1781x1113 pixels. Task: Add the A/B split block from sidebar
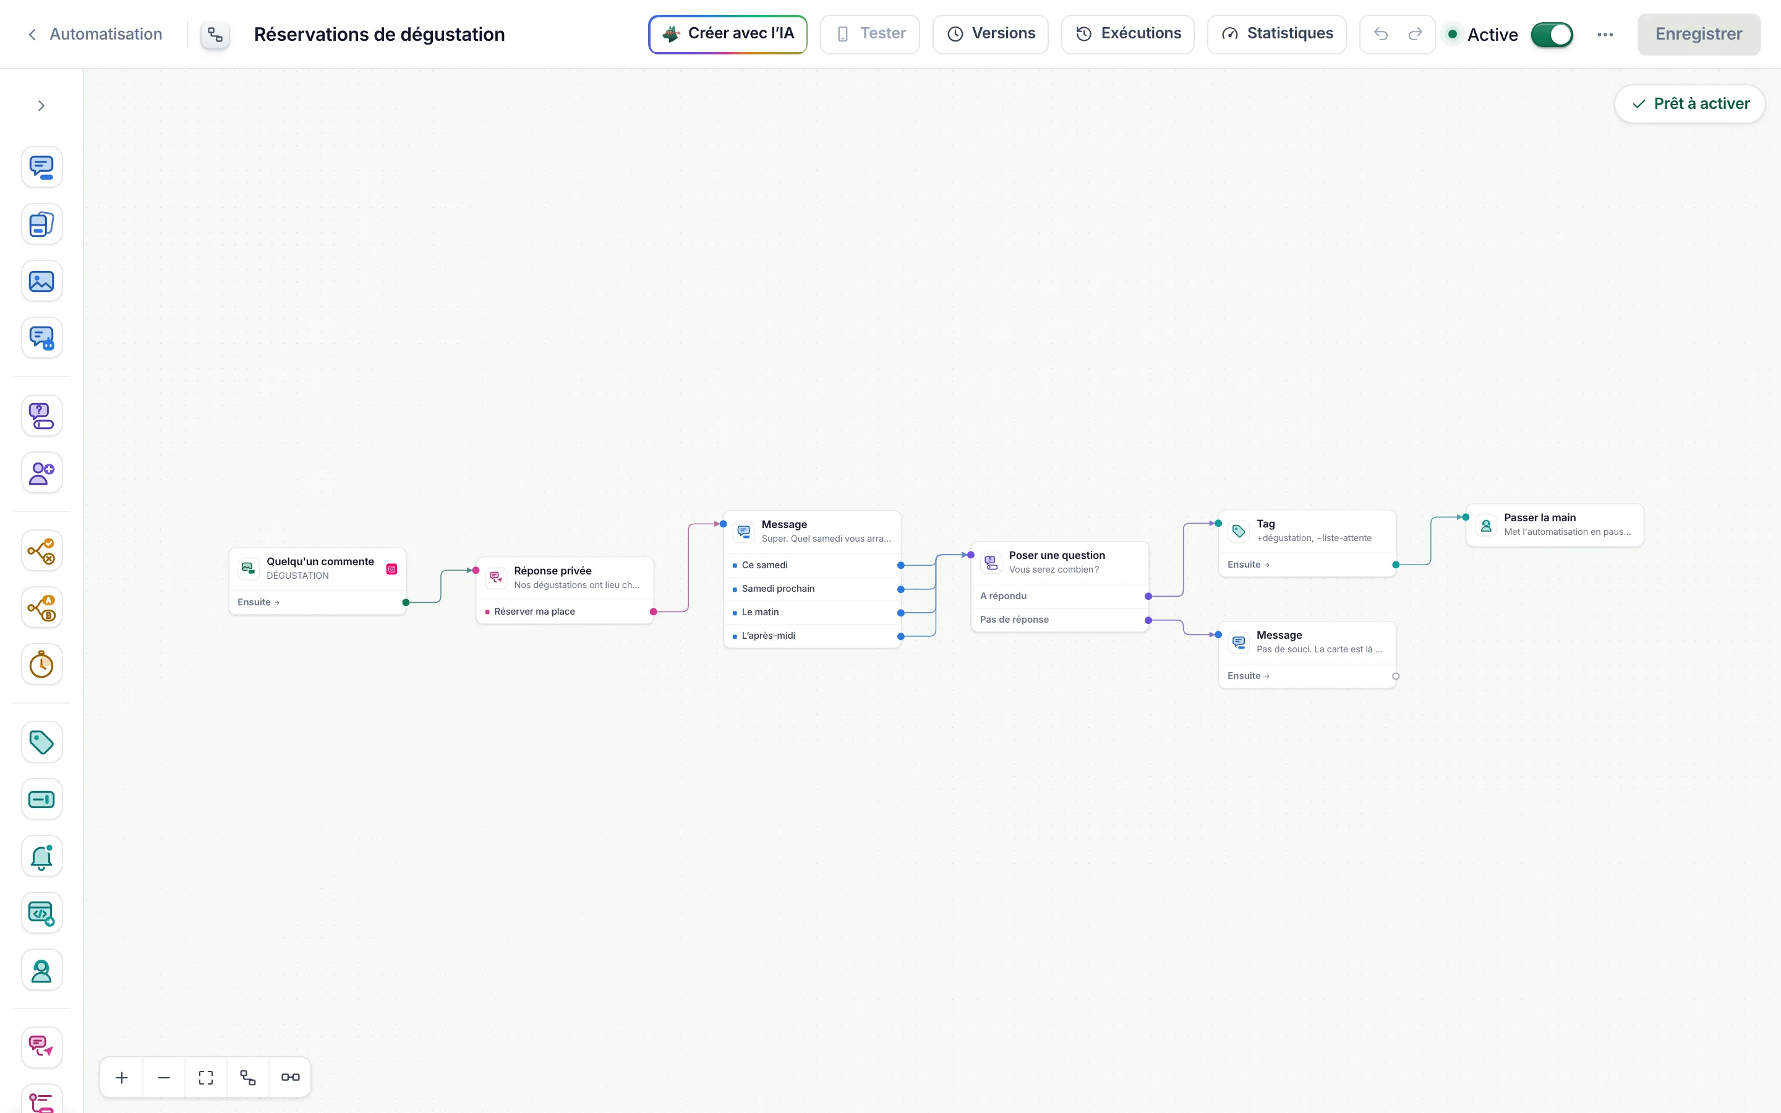click(x=42, y=607)
